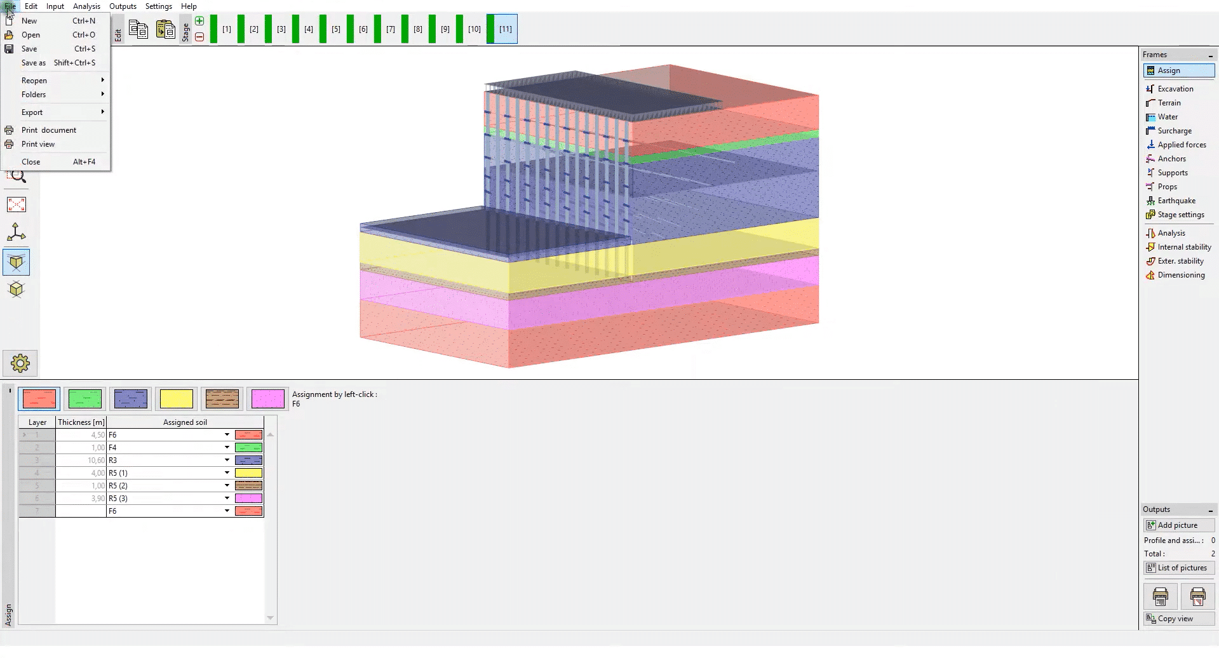The image size is (1219, 658).
Task: Open the Analysis menu in menu bar
Action: pyautogui.click(x=86, y=6)
